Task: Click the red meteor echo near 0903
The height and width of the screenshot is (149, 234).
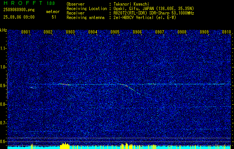Action: click(65, 84)
